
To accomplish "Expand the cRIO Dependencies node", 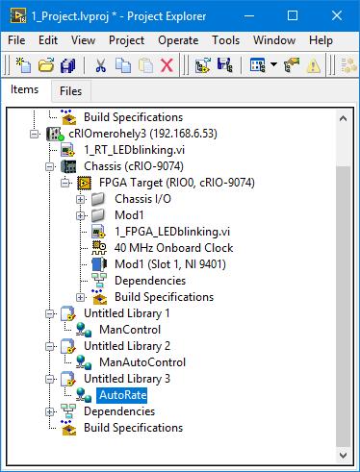I will pos(50,411).
